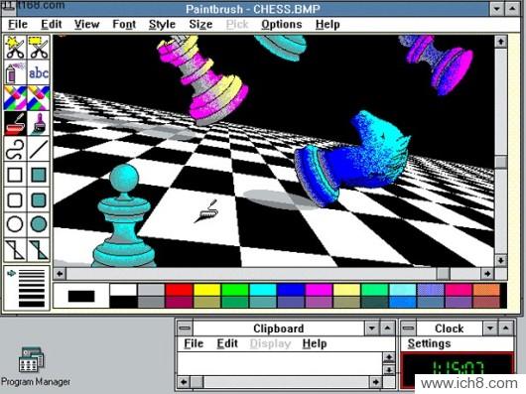The width and height of the screenshot is (526, 394).
Task: Select the Scissors free-form cutout tool
Action: click(15, 48)
